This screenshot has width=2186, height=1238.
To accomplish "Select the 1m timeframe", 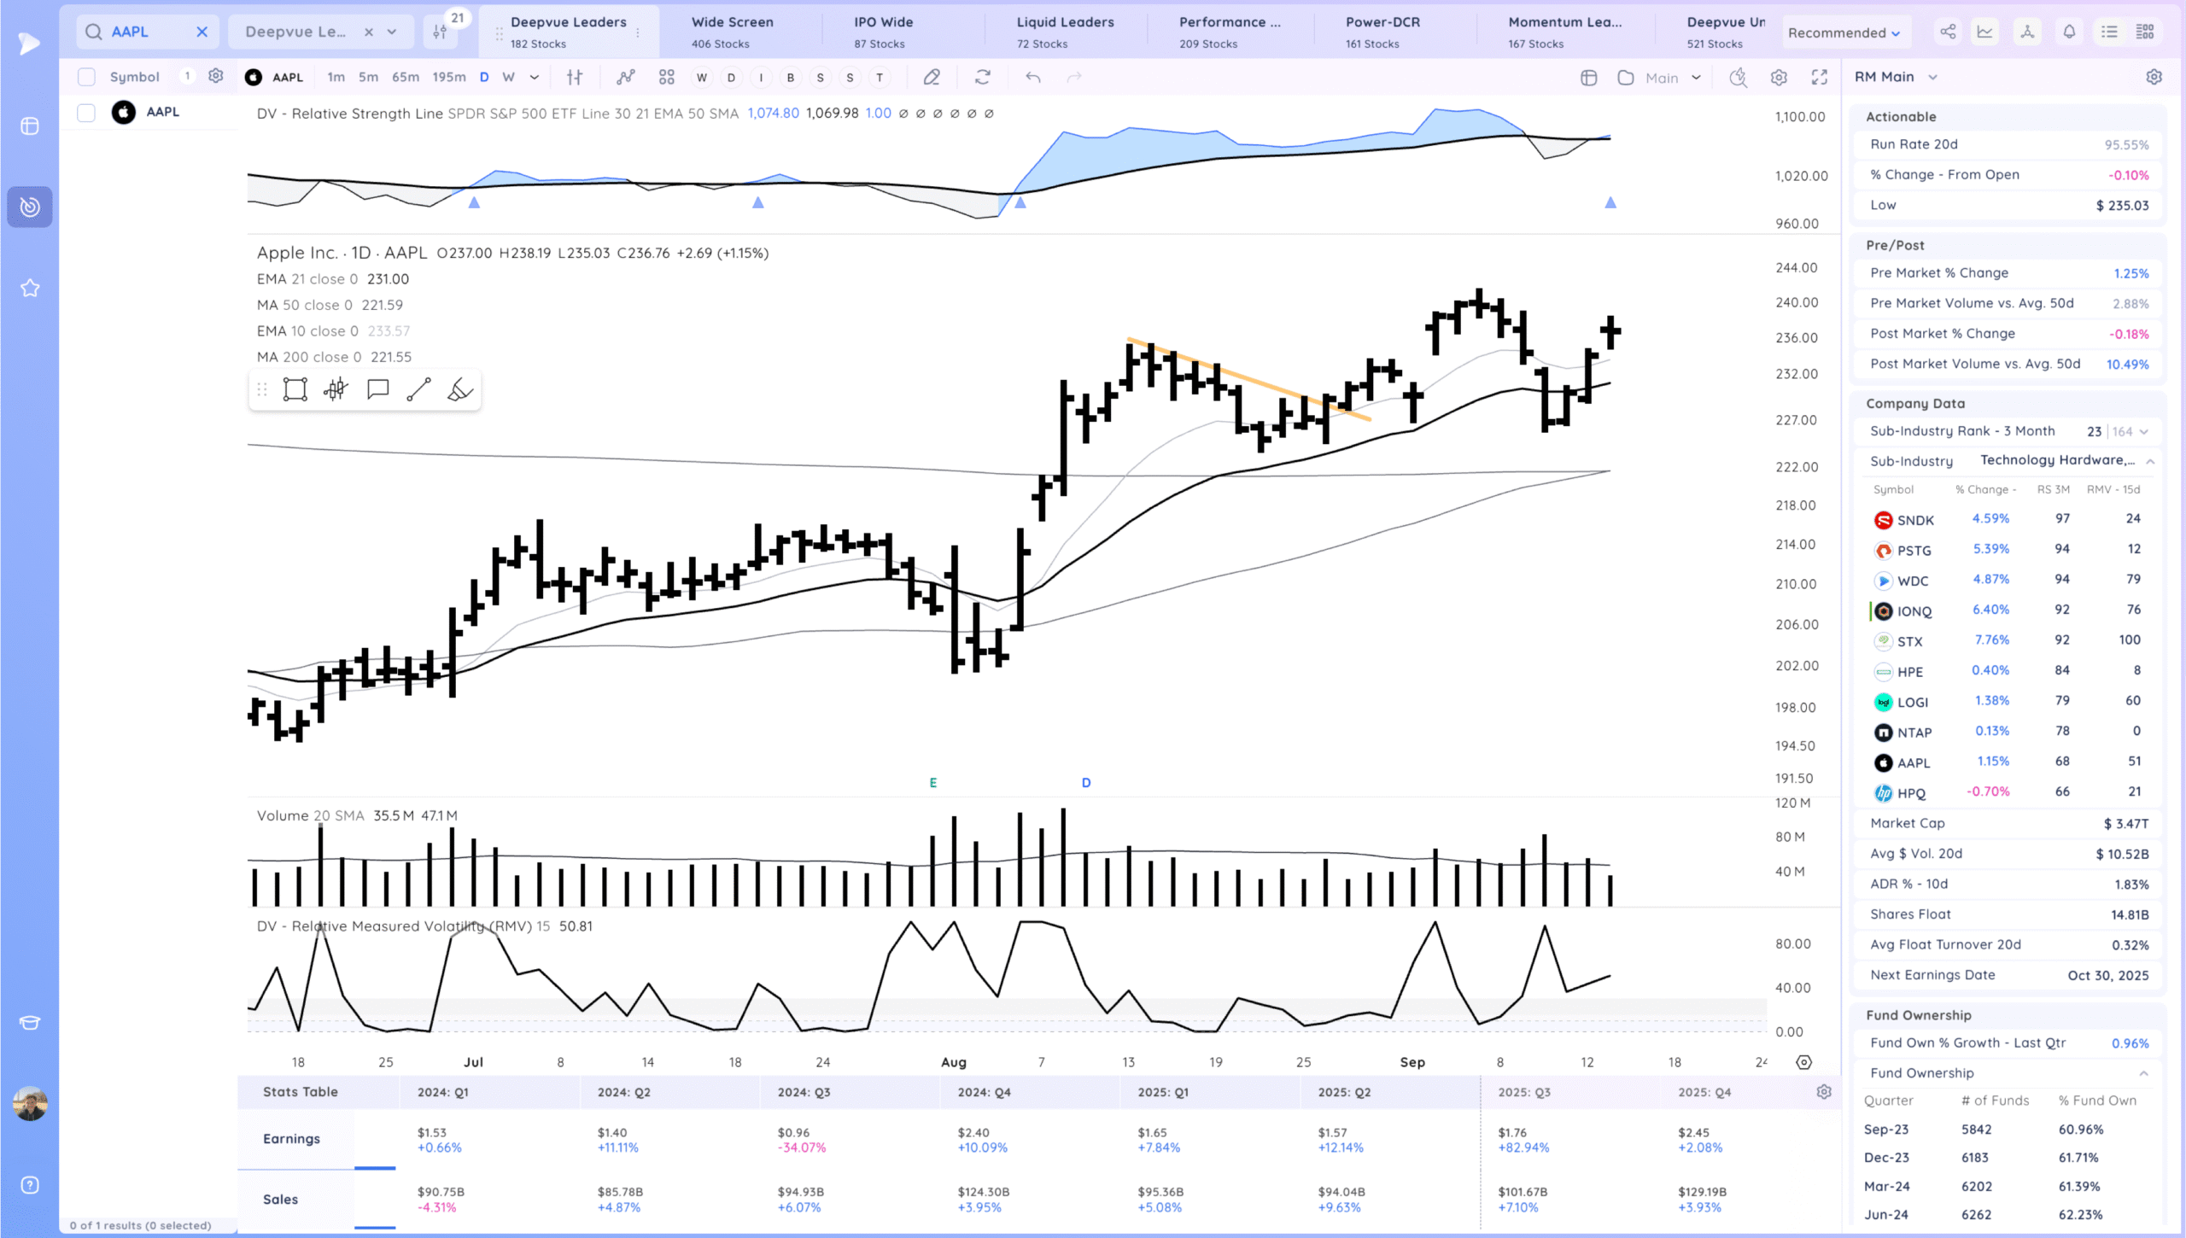I will click(336, 77).
